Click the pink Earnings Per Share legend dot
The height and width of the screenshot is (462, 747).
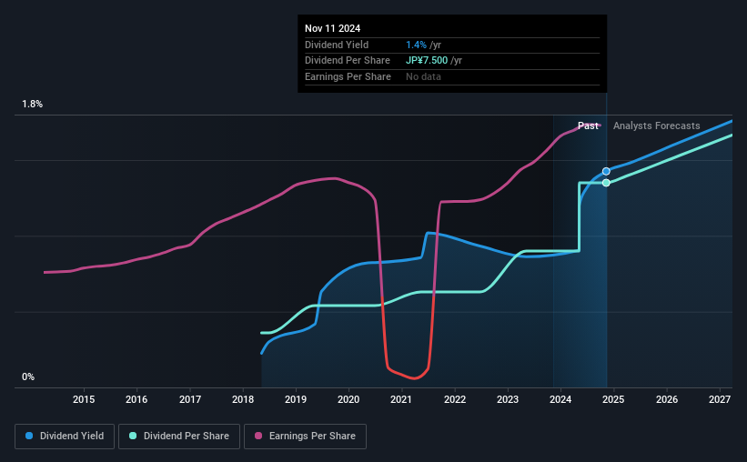click(x=258, y=436)
